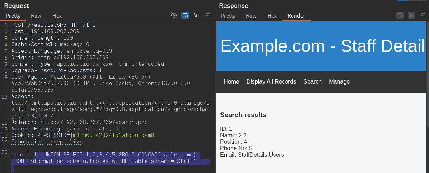Click the Host: 192.168.207.209 header line
Screen dimensions: 429x173
[x=46, y=31]
